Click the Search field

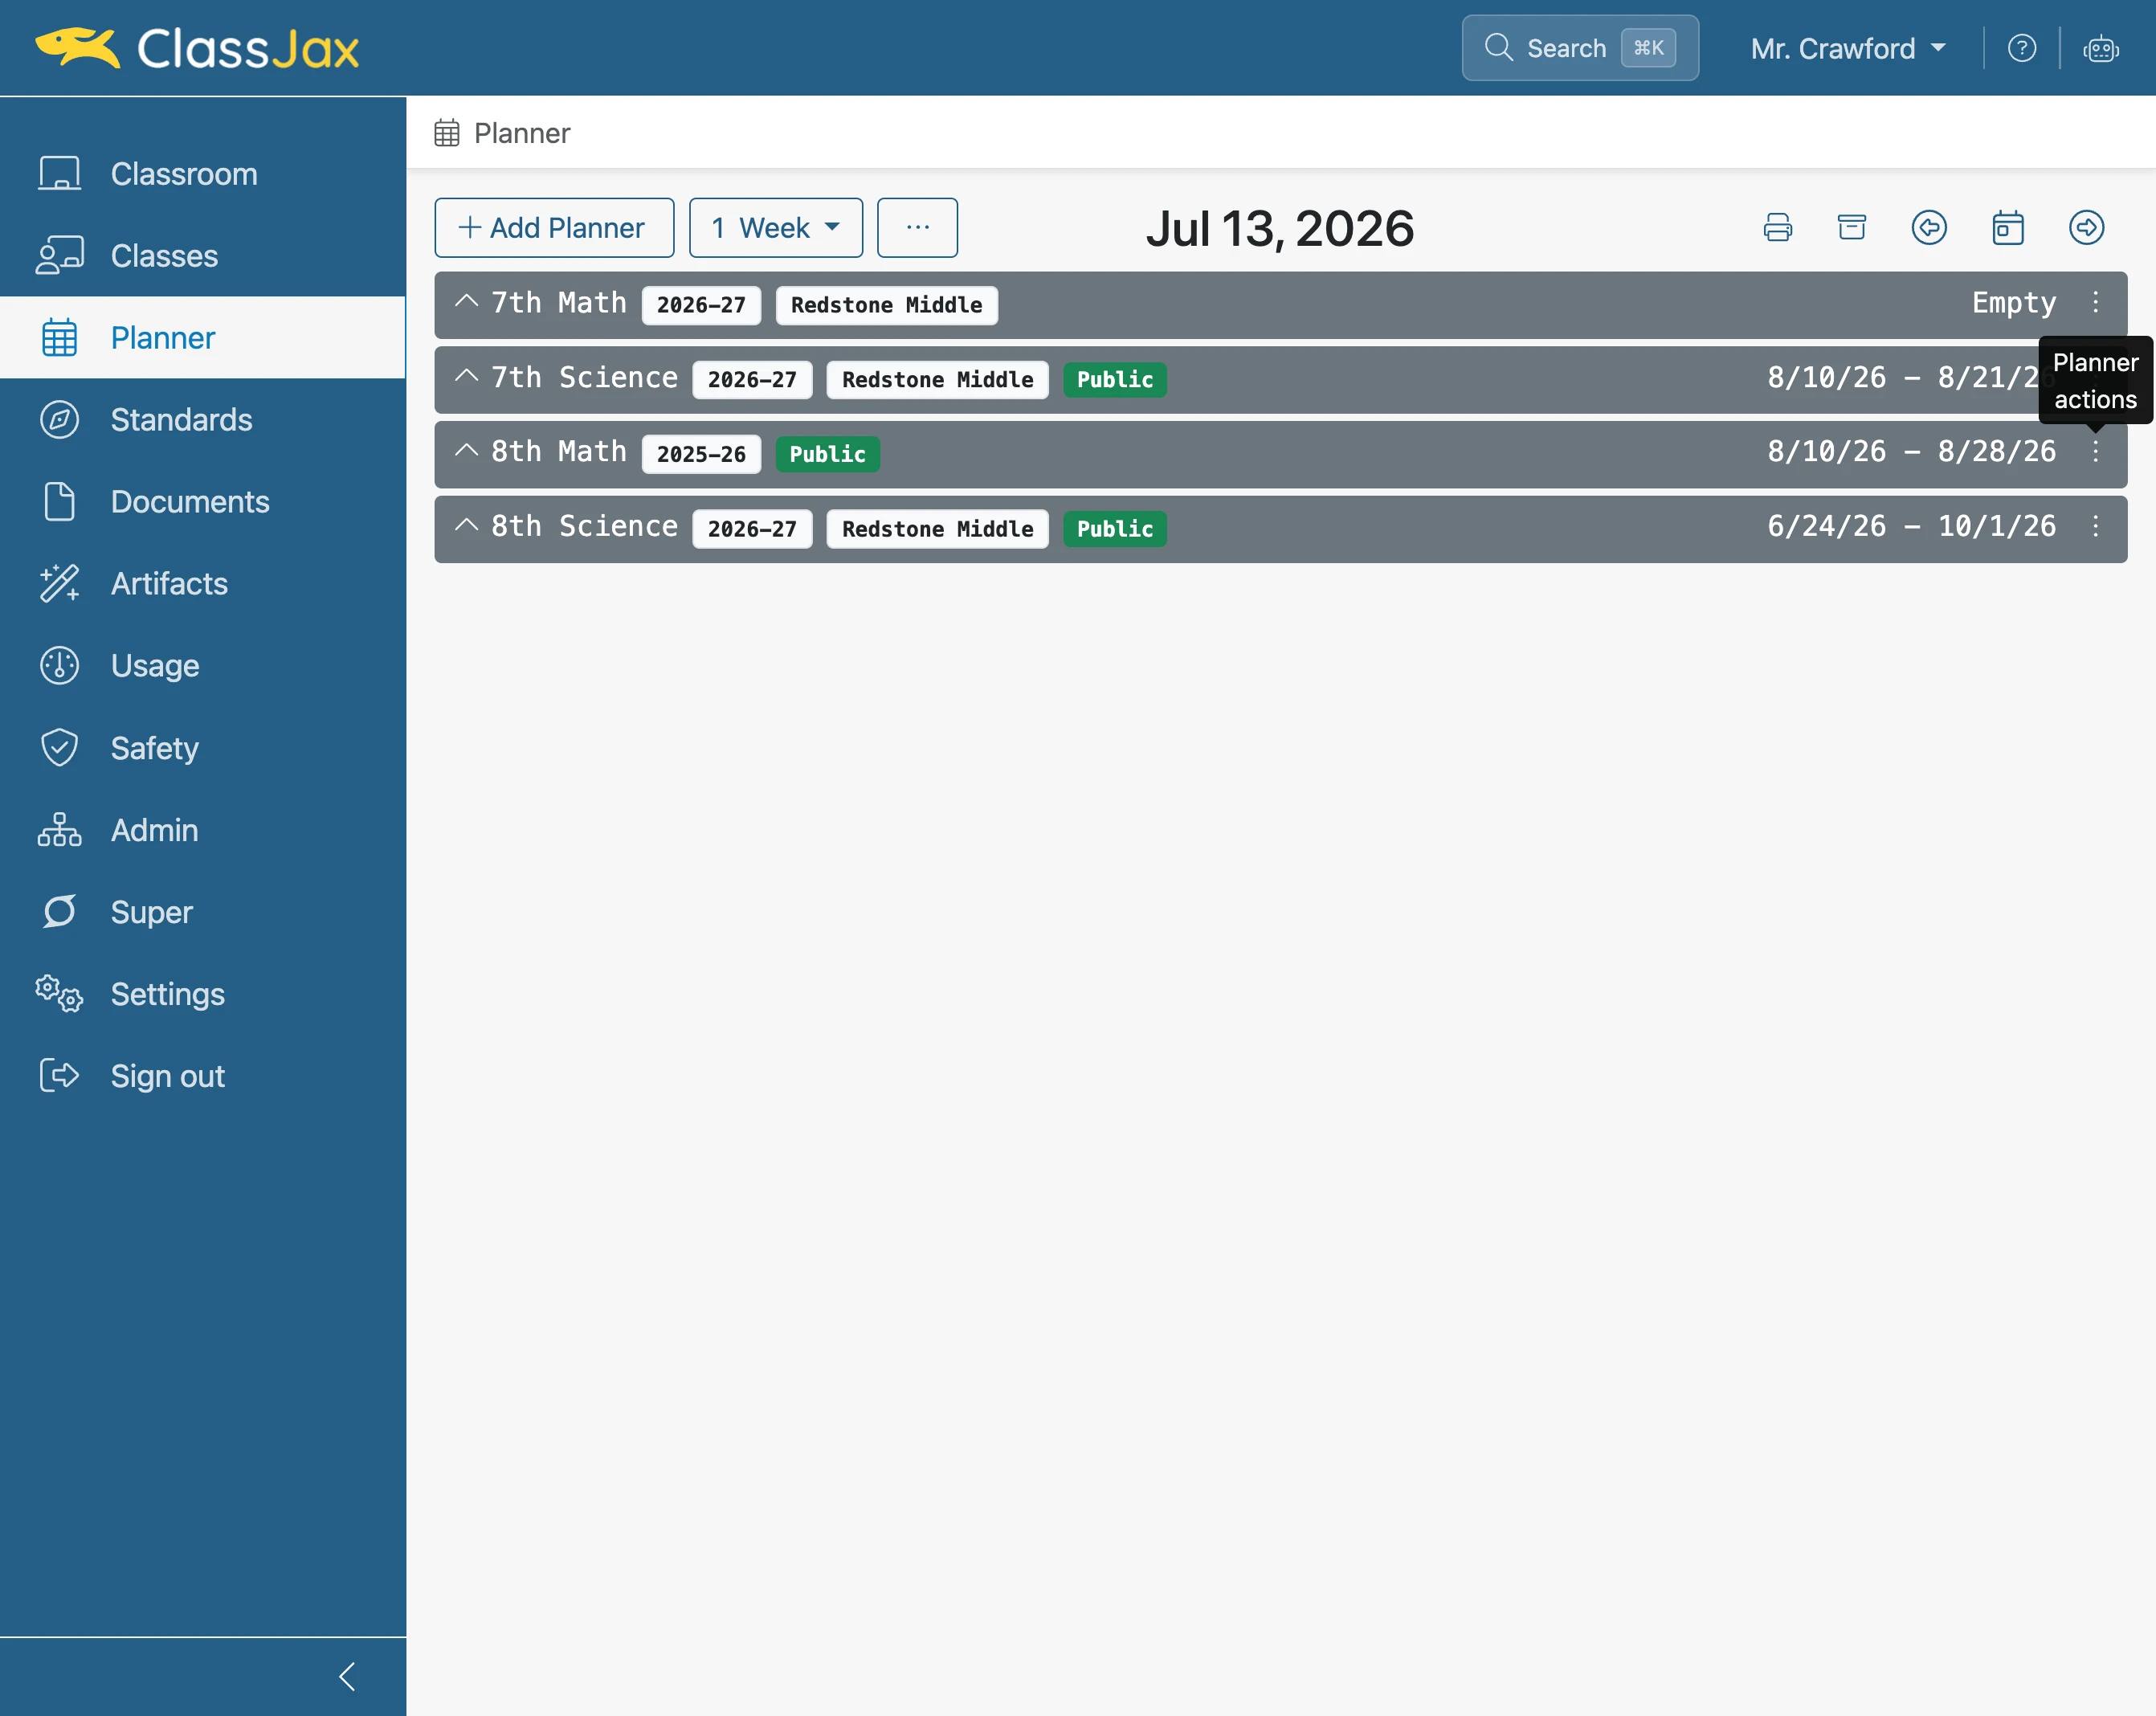click(1580, 48)
